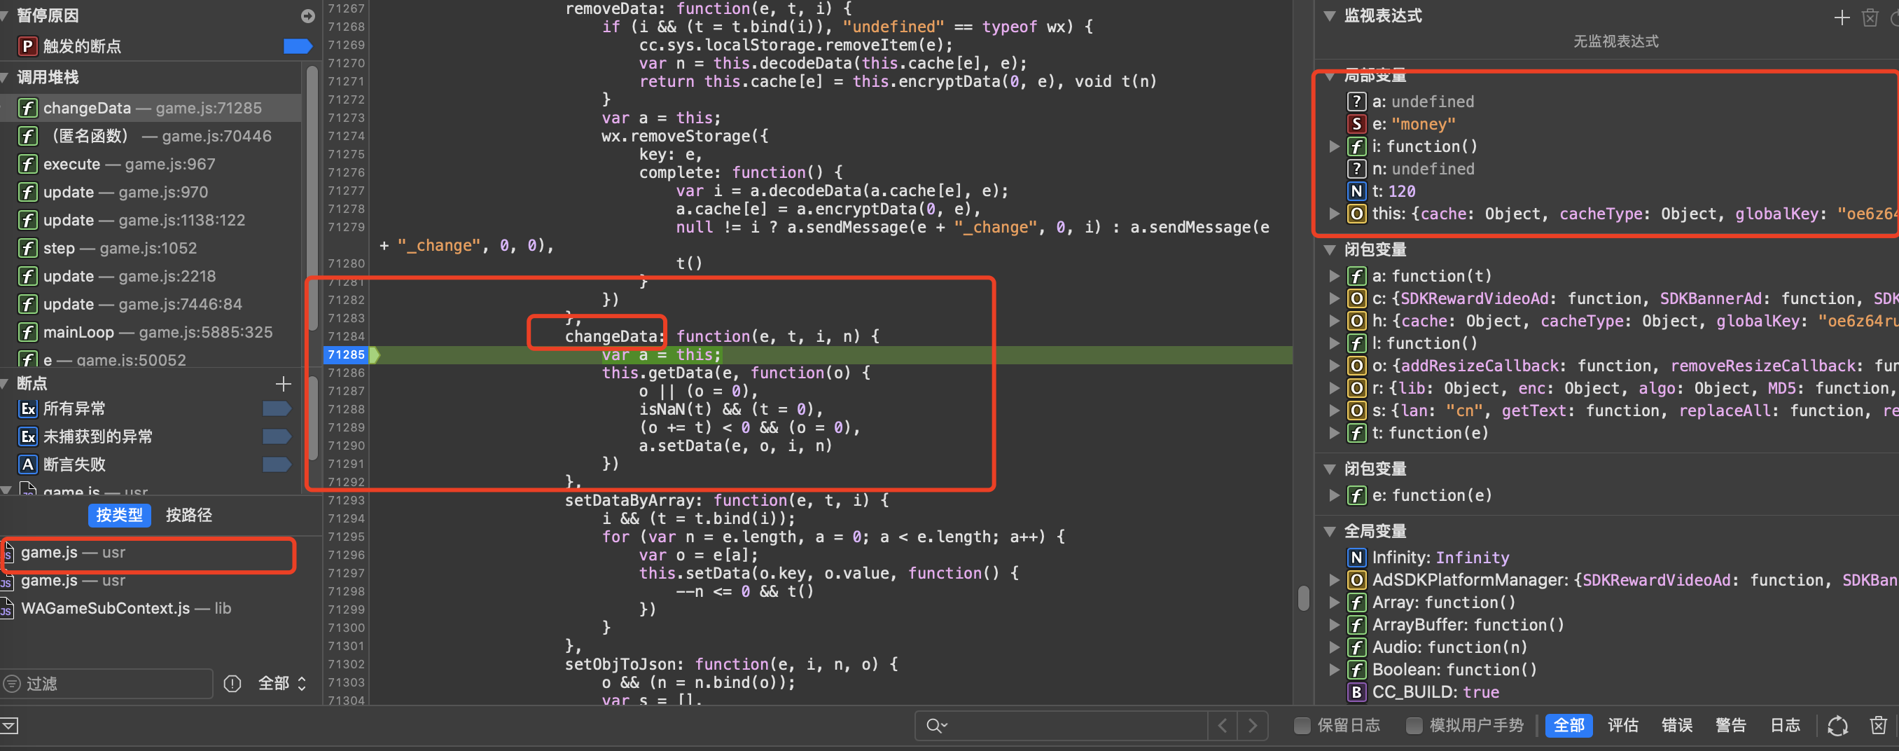Switch to 按类型 resource view

120,516
